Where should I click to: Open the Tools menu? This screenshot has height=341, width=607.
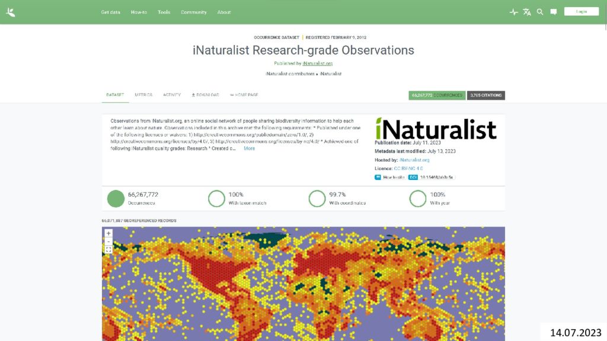pyautogui.click(x=164, y=12)
